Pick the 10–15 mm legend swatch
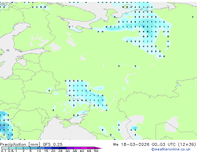197x152 pixels. [x=41, y=148]
